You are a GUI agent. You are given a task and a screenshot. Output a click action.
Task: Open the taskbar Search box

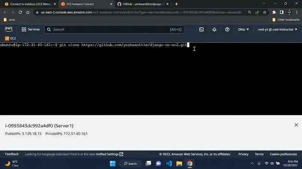pos(130,163)
